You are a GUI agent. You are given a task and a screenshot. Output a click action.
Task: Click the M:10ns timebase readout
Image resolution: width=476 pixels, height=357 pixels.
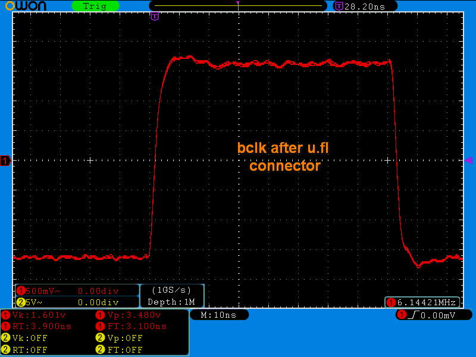point(218,315)
